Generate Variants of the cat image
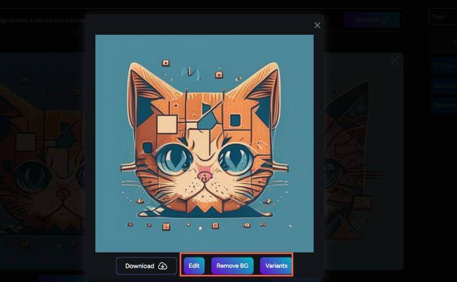 click(276, 265)
